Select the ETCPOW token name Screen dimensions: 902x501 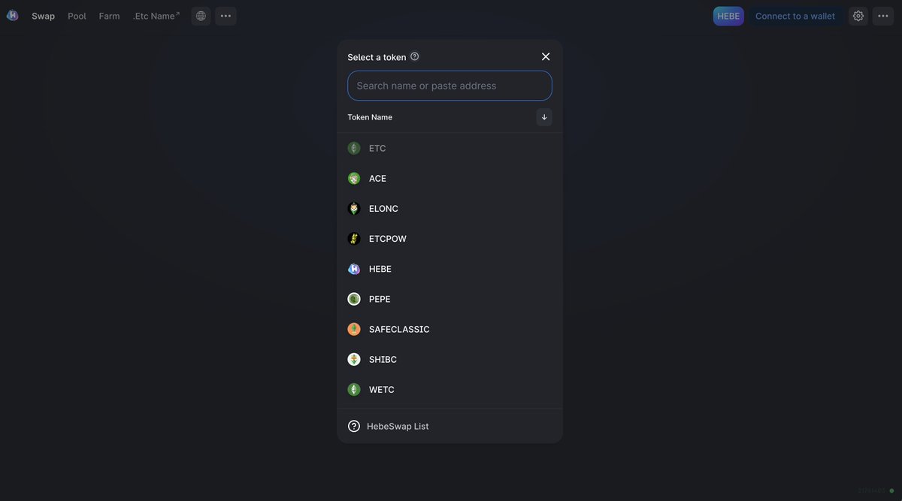tap(388, 238)
